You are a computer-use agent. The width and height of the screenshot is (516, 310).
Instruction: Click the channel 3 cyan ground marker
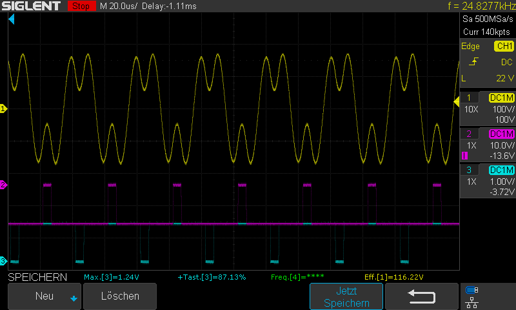click(x=3, y=261)
